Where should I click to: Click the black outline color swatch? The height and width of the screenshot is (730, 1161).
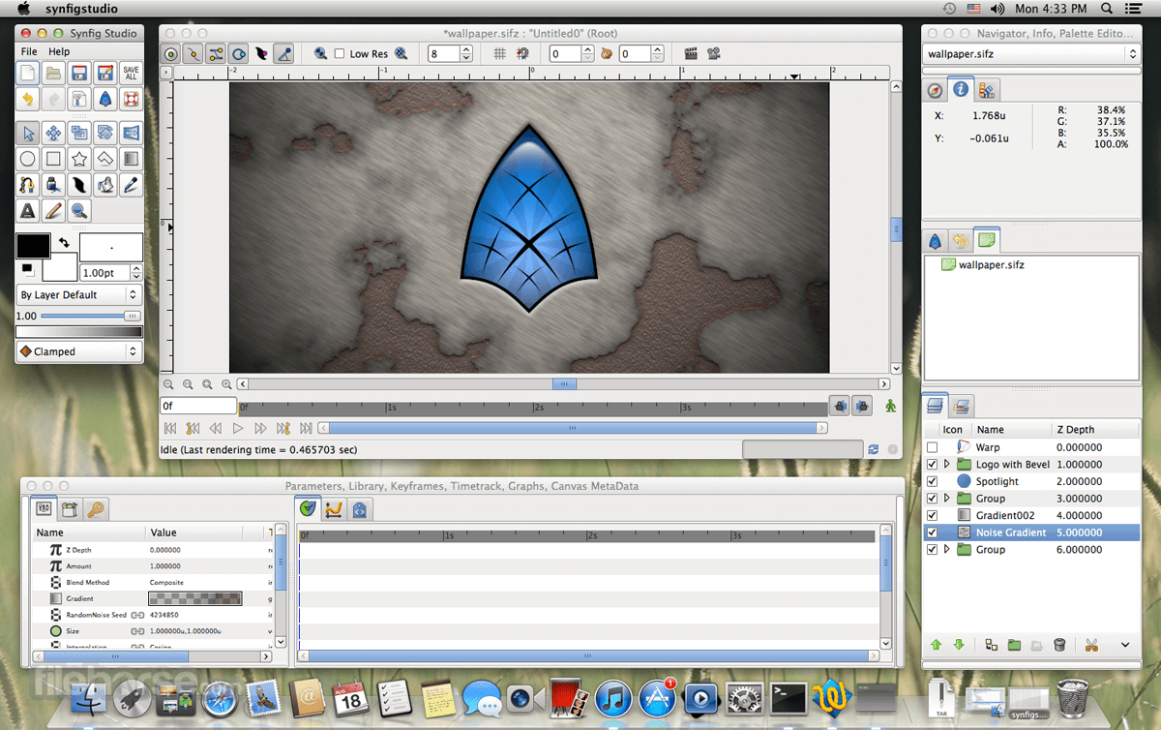click(33, 246)
